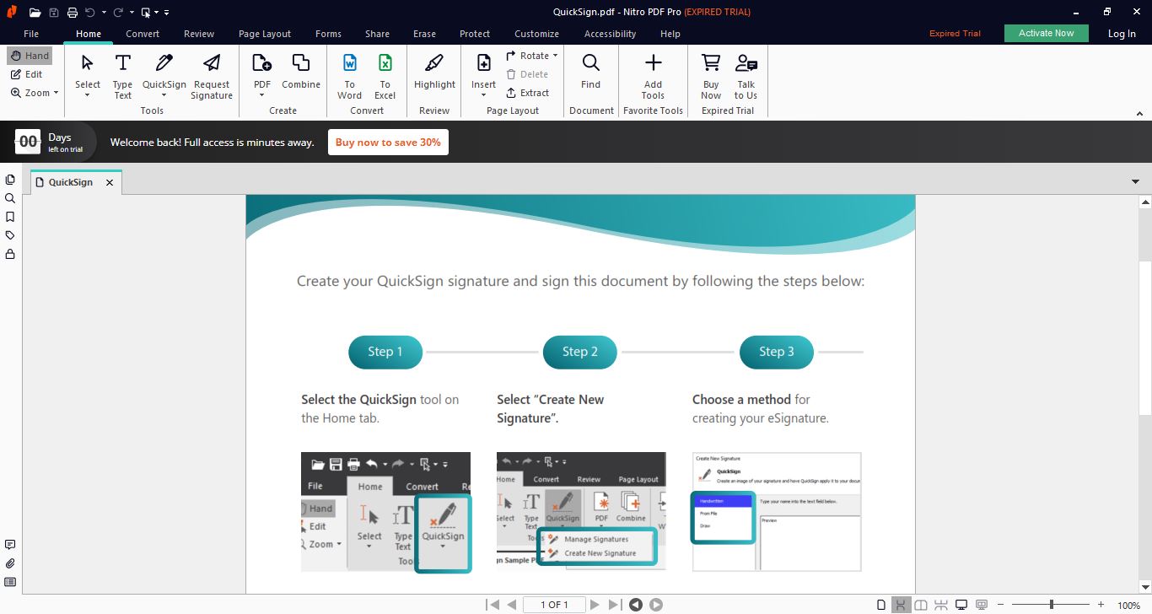Open a file with the folder icon
Screen dimensions: 1152x614
click(35, 12)
